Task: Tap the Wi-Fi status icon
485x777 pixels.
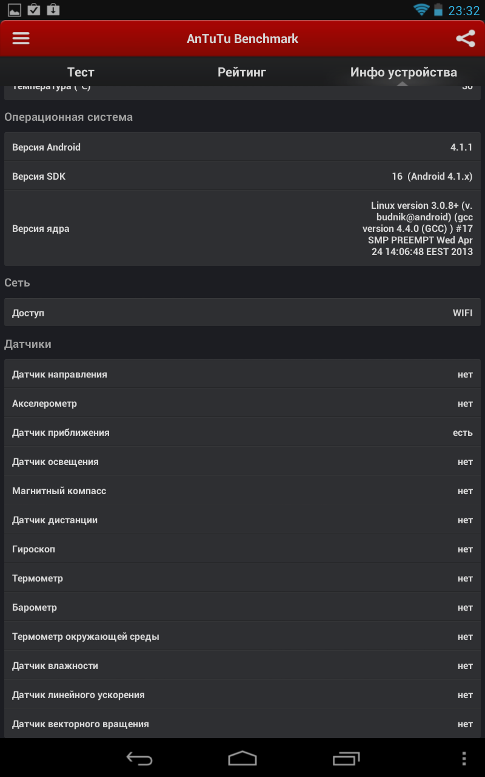Action: click(x=421, y=10)
